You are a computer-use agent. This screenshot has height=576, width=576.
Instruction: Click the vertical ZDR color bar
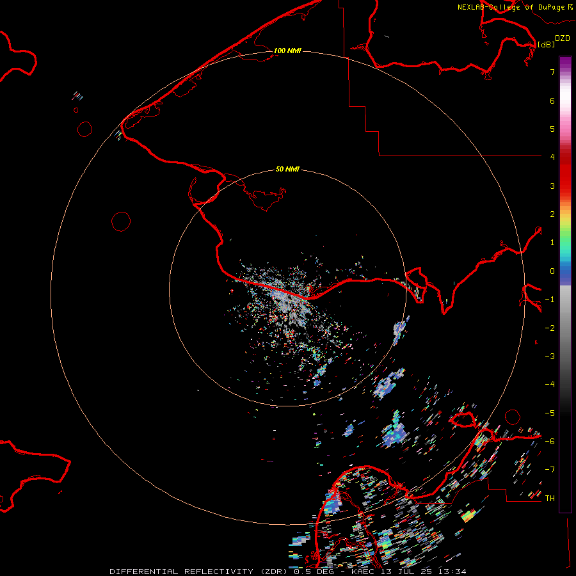(565, 285)
